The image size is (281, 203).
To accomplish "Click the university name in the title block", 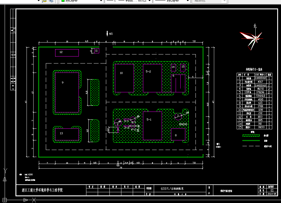I will click(42, 190).
